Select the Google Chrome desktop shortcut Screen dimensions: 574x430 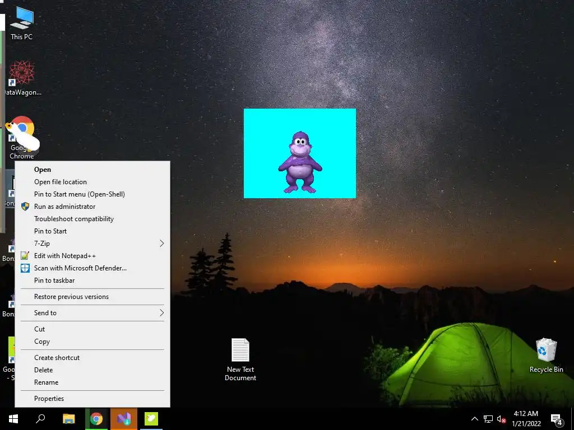point(22,137)
